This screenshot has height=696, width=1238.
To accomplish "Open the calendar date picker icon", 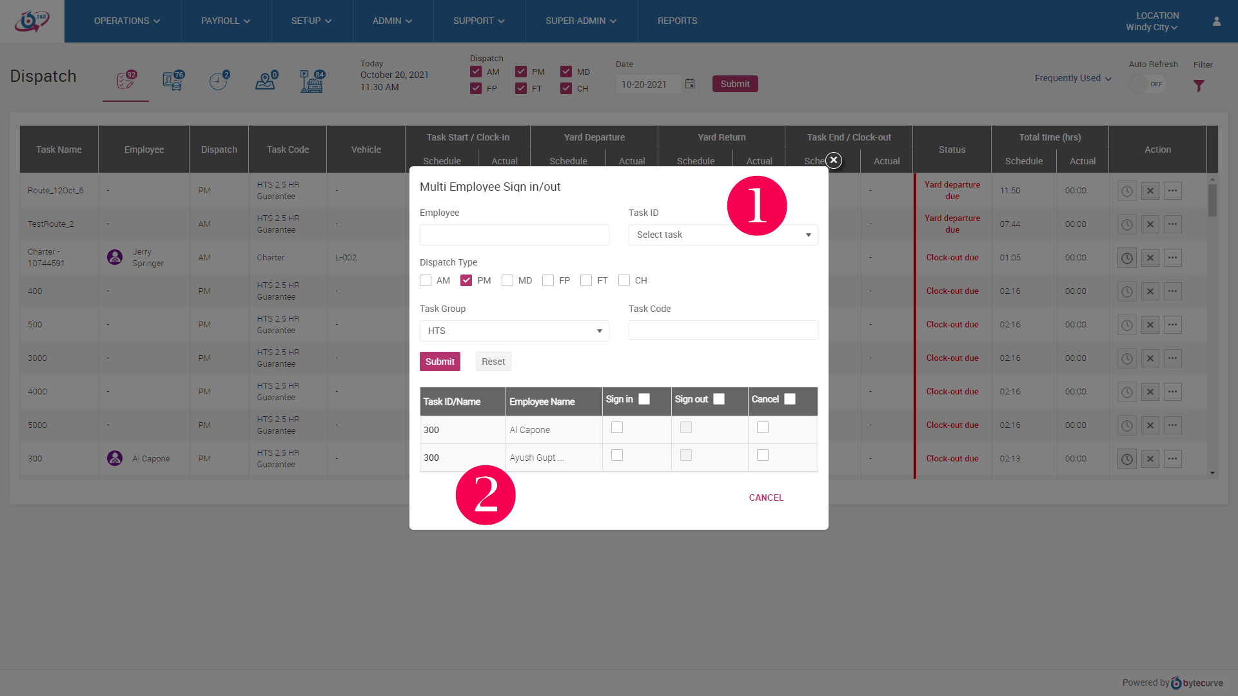I will 690,84.
